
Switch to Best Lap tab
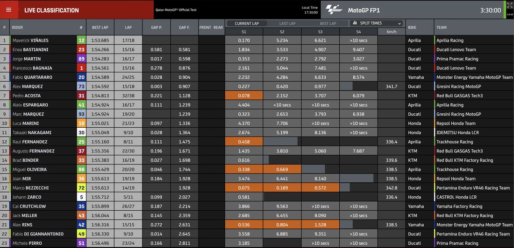328,24
